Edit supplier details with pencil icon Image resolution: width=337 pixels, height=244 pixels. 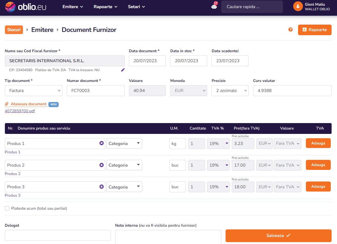pos(123,70)
